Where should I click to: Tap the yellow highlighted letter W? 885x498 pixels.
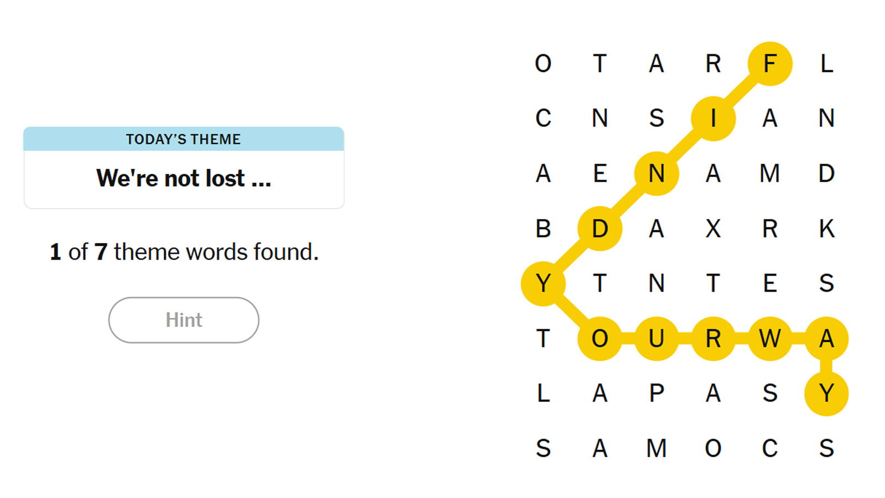tap(769, 338)
